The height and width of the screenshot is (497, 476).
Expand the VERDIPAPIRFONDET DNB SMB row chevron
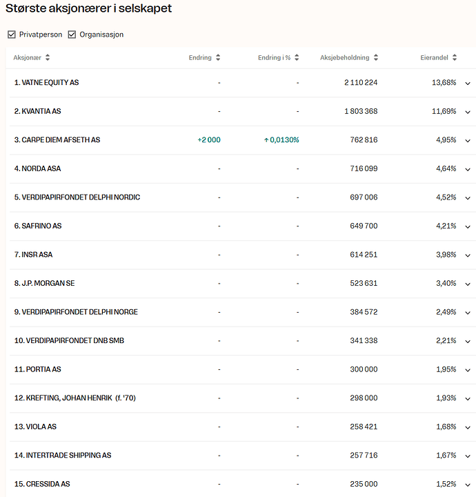468,342
